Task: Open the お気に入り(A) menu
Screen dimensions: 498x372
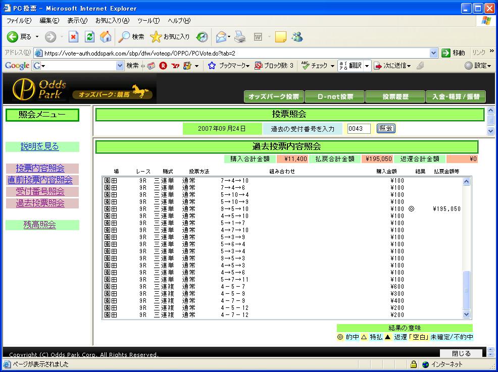Action: [x=113, y=21]
